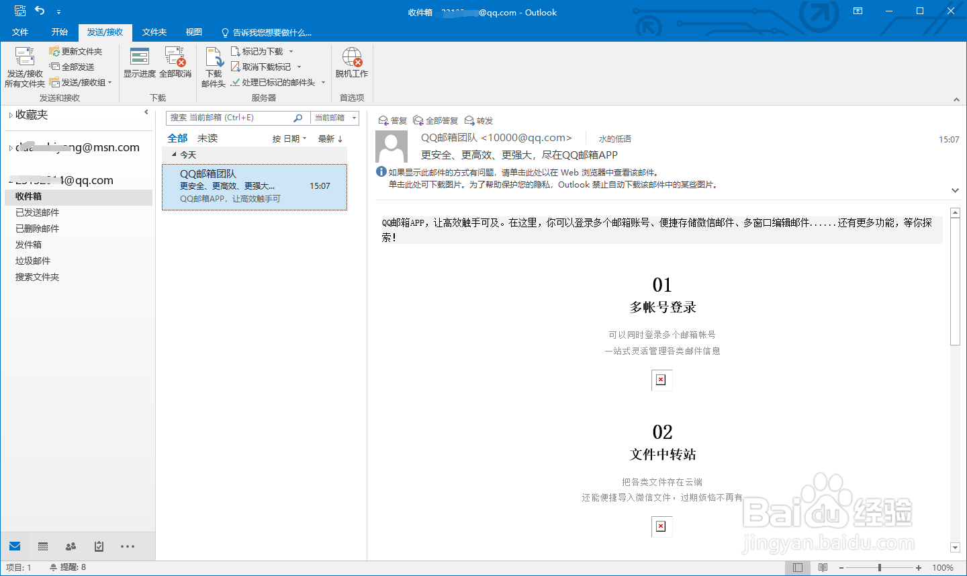Filter by Unread (未读) messages
This screenshot has width=967, height=576.
click(x=208, y=138)
